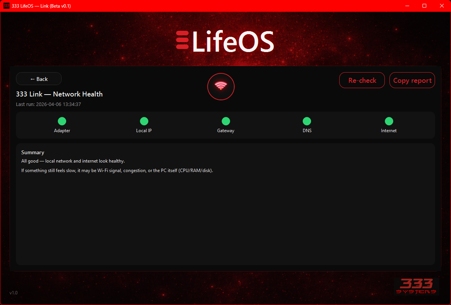451x305 pixels.
Task: Click the red Wi-Fi signal icon
Action: [x=221, y=87]
